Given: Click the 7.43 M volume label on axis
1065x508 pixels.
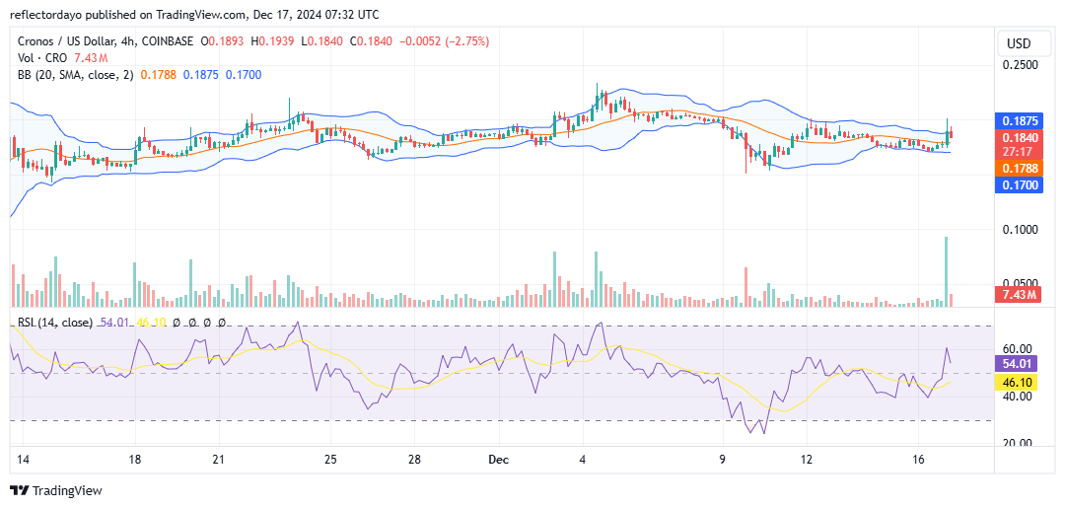Looking at the screenshot, I should tap(1018, 295).
